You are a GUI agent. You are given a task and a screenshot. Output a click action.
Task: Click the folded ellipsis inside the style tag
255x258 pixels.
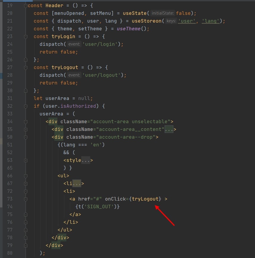coord(86,160)
